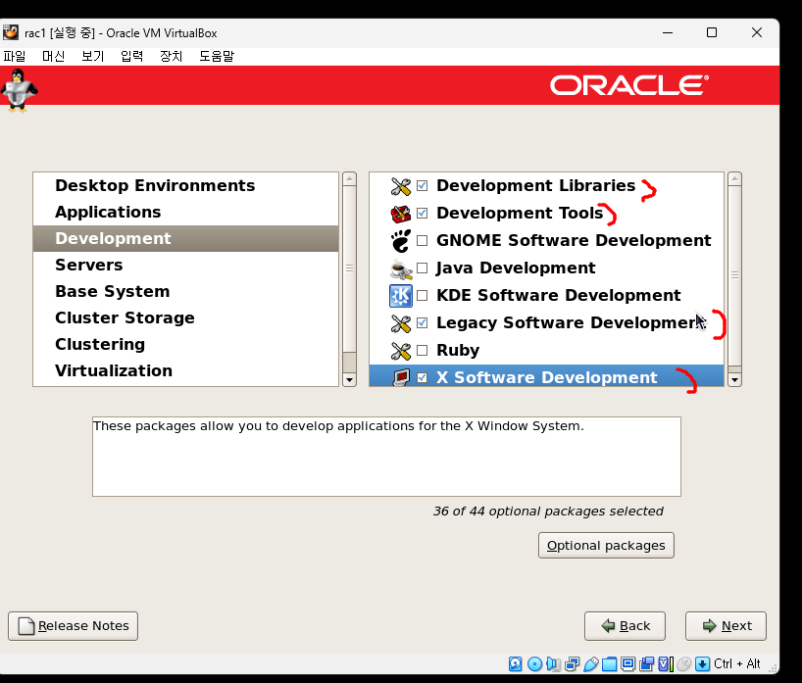Click the 'KDE Software Development' label

[x=559, y=295]
